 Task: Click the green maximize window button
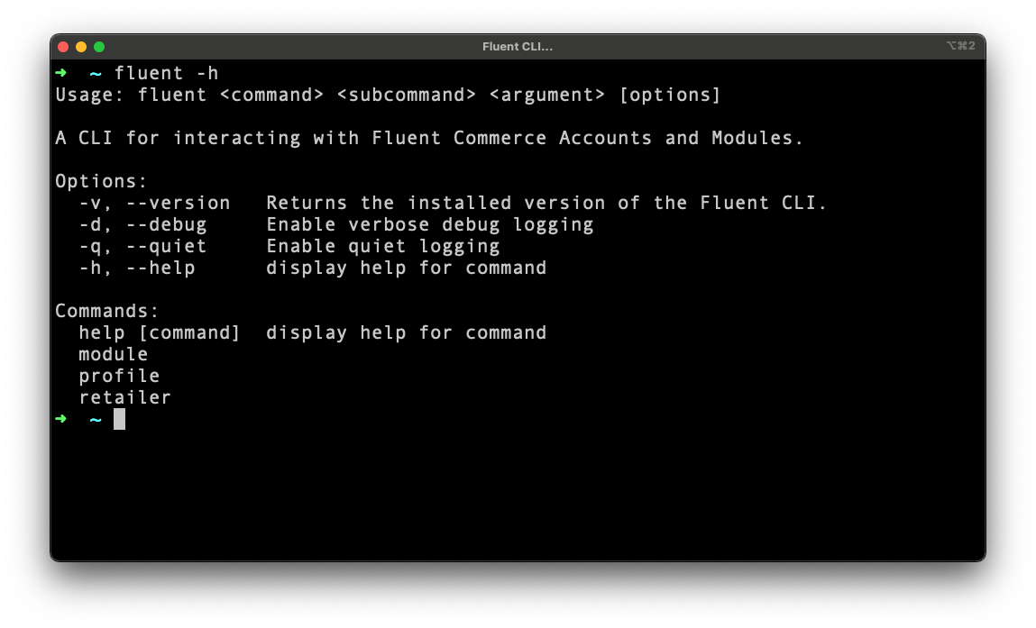(99, 47)
